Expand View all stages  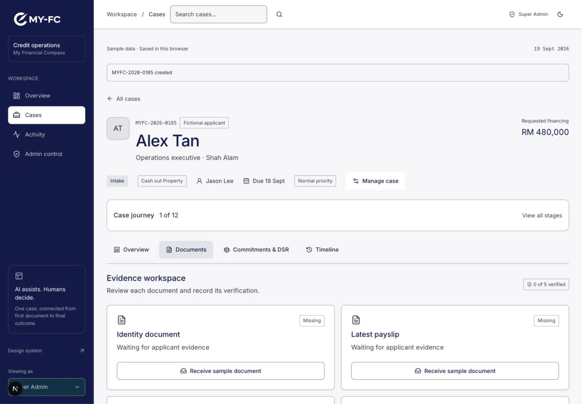point(542,215)
